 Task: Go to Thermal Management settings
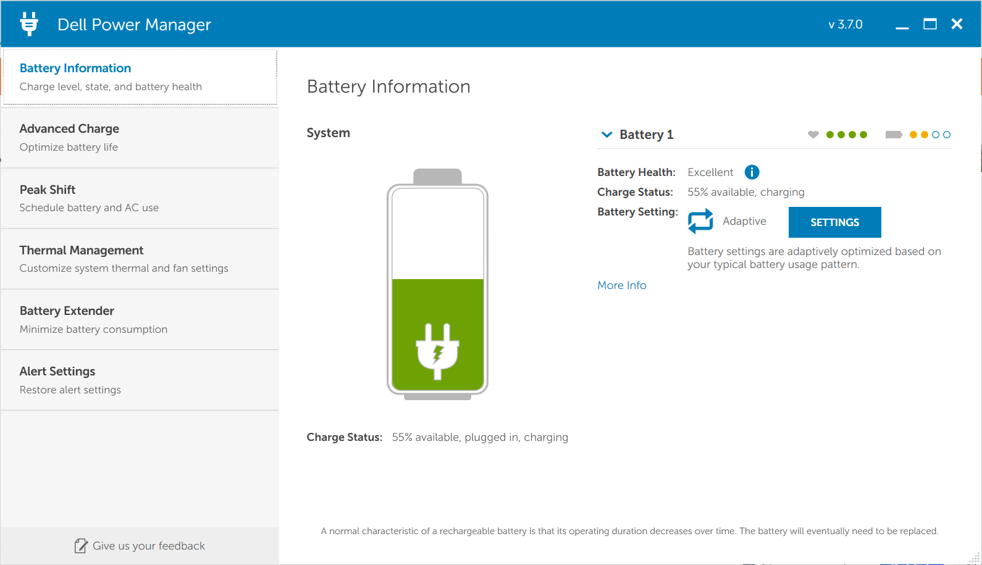point(140,259)
